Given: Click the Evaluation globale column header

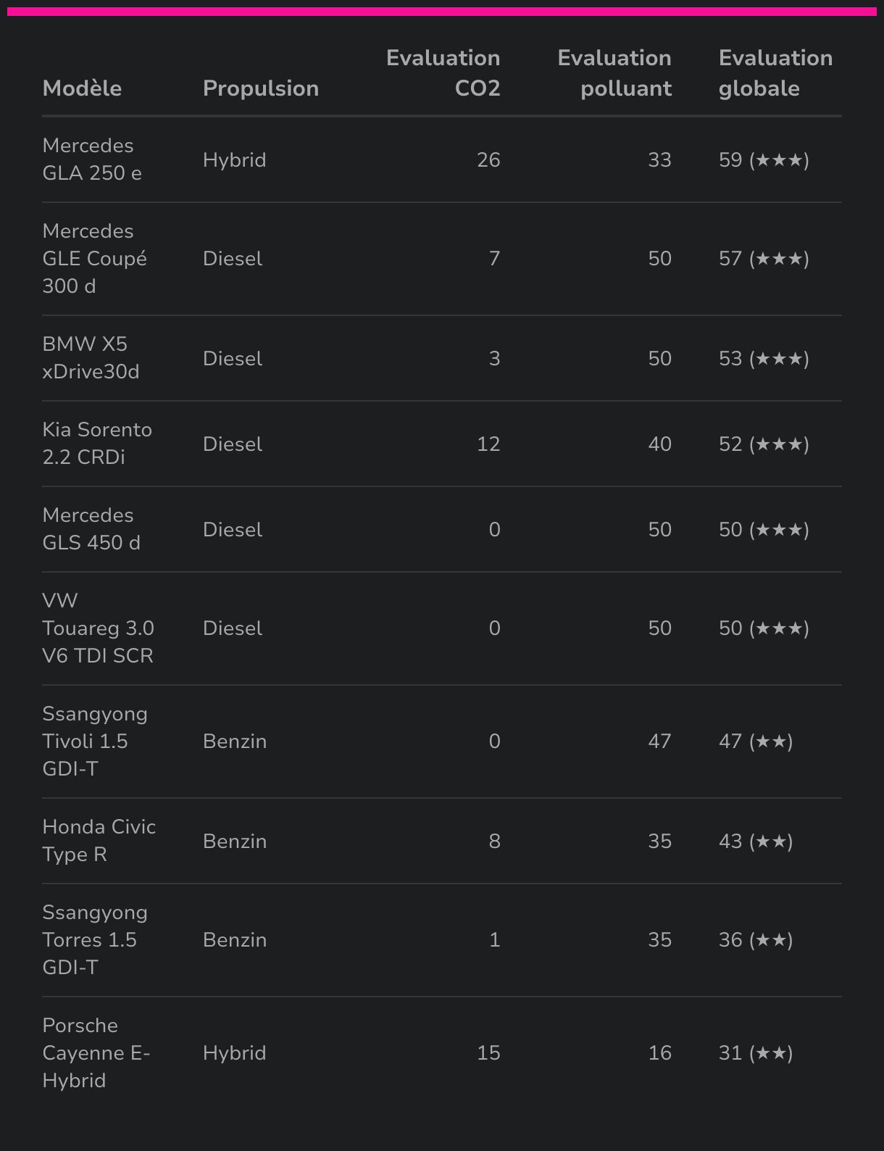Looking at the screenshot, I should pyautogui.click(x=775, y=73).
